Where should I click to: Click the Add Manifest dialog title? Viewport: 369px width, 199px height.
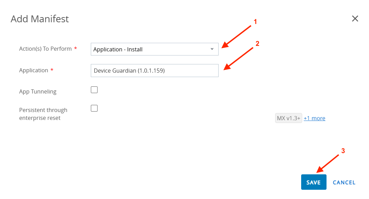(x=40, y=19)
